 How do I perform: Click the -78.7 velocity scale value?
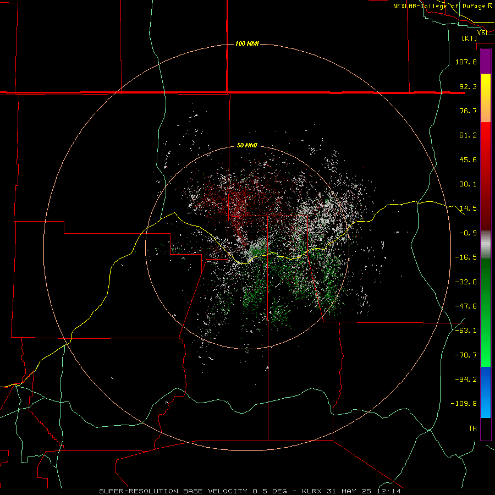tap(466, 355)
